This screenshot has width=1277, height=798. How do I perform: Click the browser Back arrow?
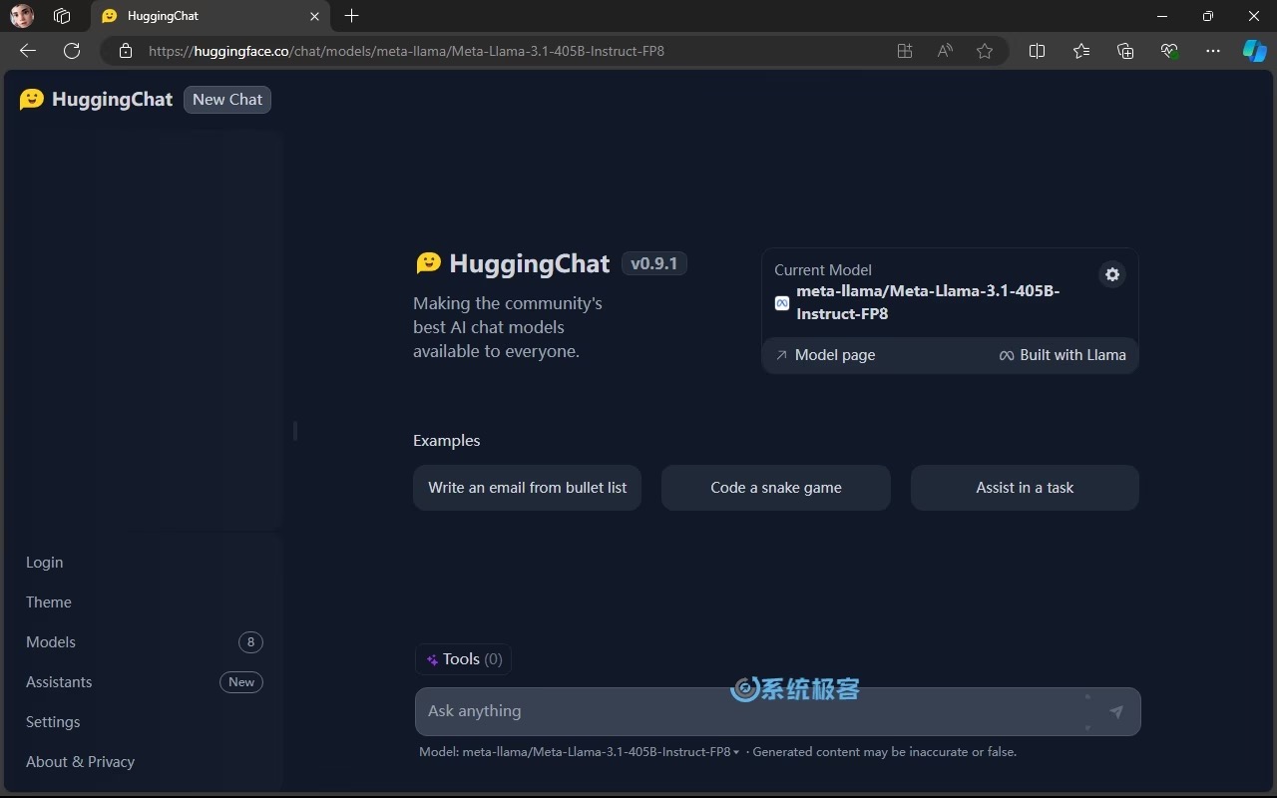[28, 51]
